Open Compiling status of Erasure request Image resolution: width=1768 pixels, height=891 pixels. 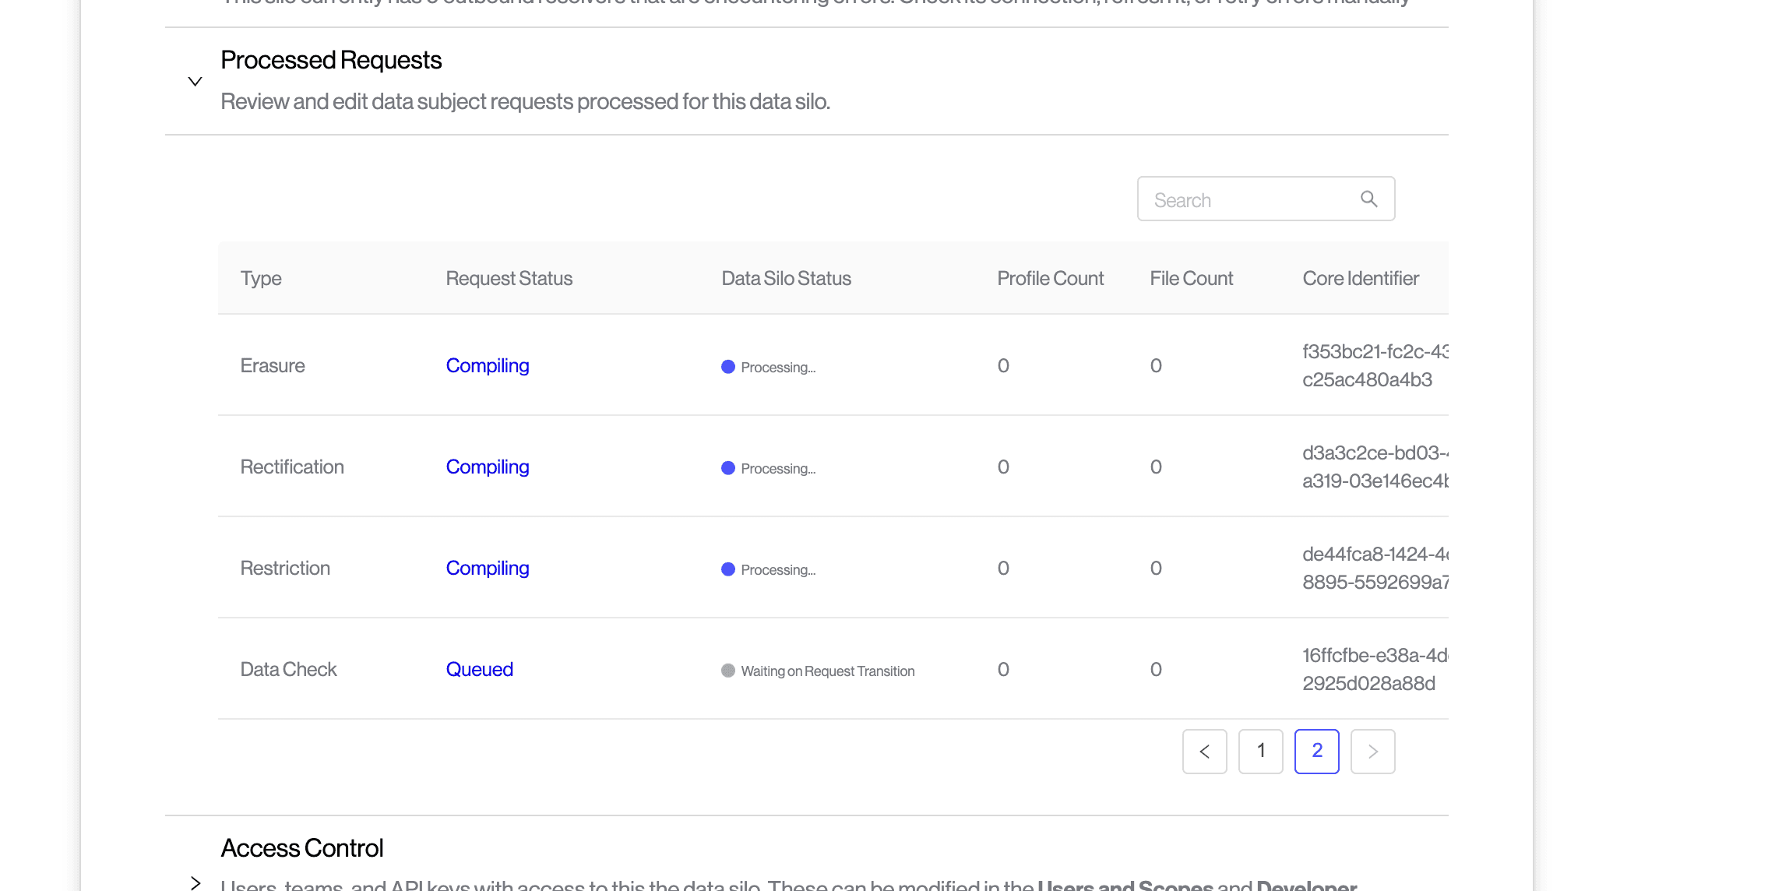(487, 365)
